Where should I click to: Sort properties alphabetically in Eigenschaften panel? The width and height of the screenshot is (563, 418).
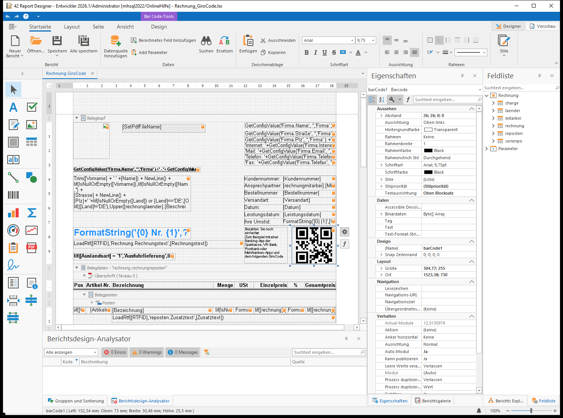(382, 100)
